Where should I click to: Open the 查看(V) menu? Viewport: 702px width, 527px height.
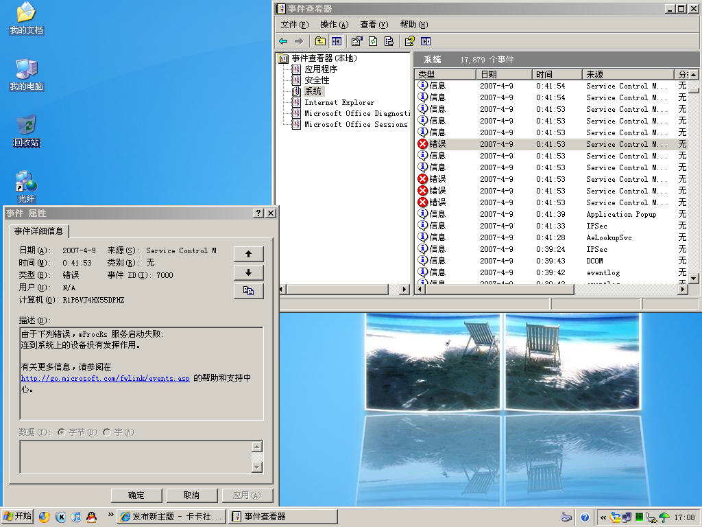pos(374,25)
